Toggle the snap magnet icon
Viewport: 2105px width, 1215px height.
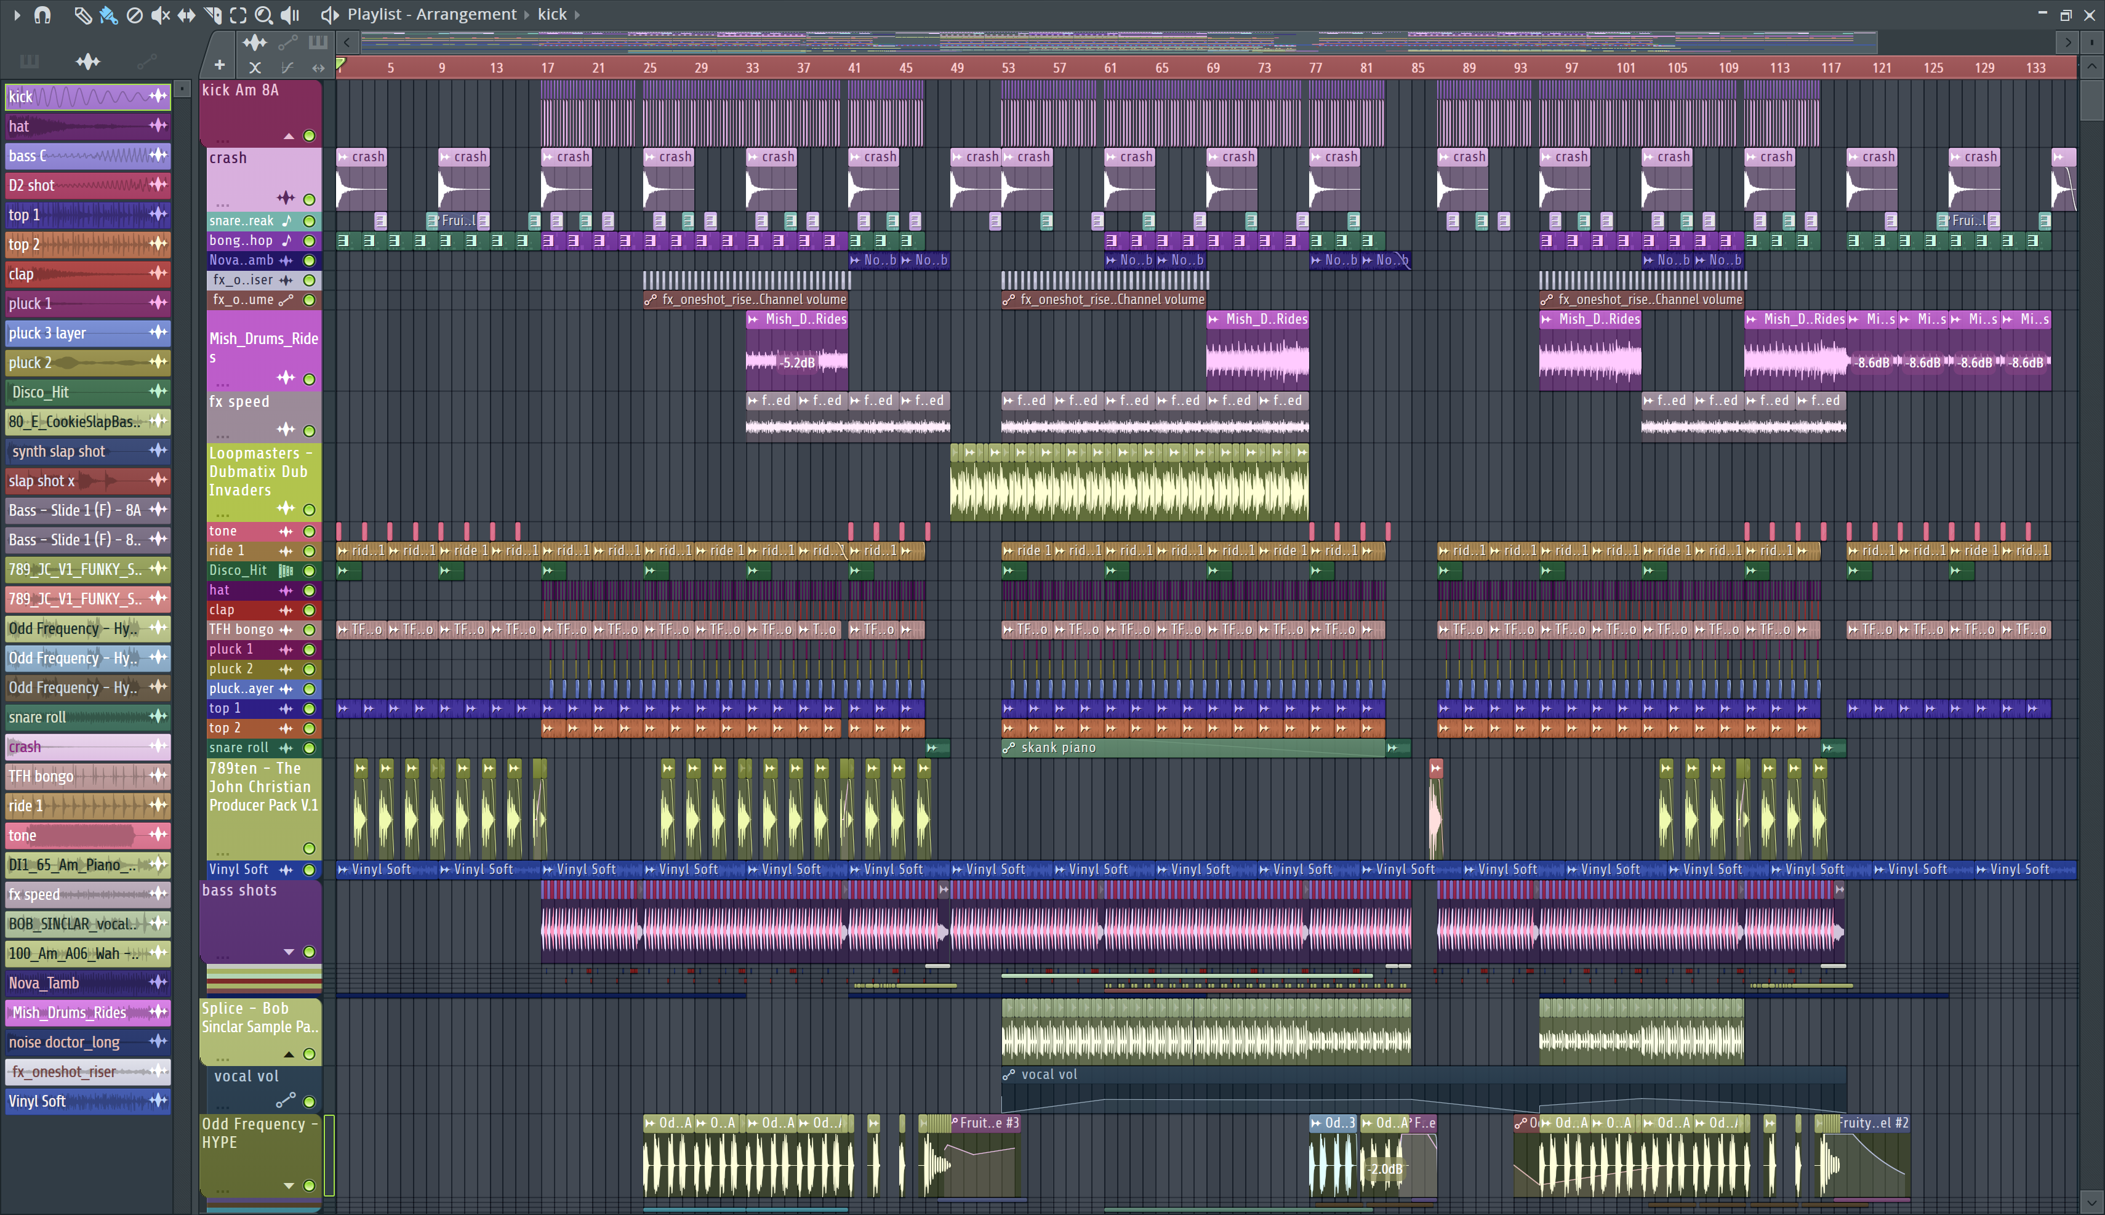click(x=42, y=14)
